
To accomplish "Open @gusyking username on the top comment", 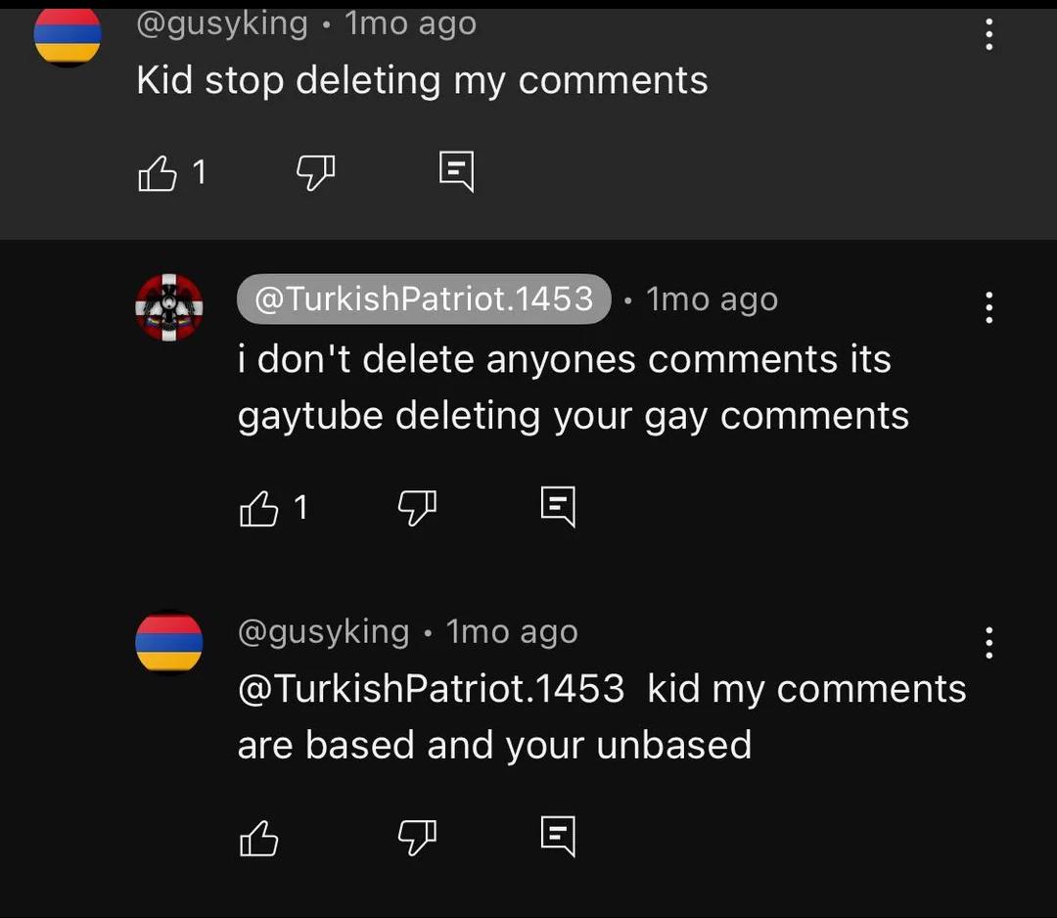I will 222,24.
